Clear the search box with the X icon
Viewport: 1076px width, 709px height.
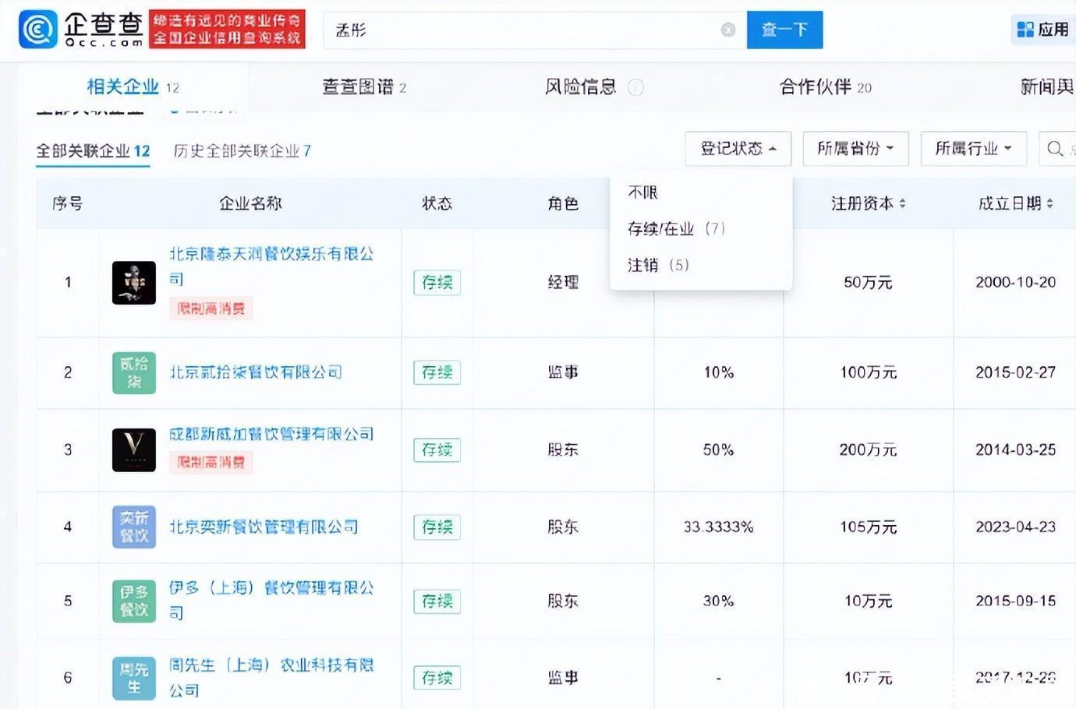click(728, 30)
